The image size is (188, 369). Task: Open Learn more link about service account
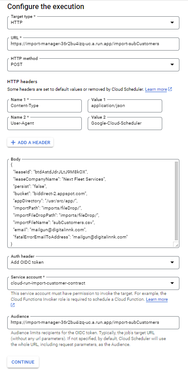pyautogui.click(x=157, y=299)
